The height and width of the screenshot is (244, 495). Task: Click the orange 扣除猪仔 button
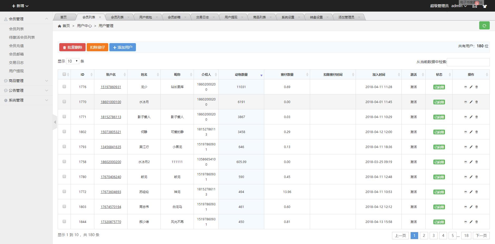pyautogui.click(x=97, y=47)
